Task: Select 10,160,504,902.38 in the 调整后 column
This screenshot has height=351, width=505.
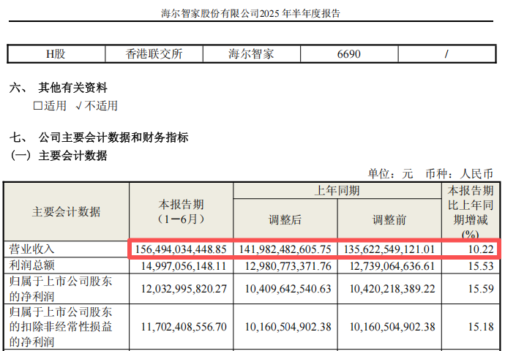Action: point(288,327)
